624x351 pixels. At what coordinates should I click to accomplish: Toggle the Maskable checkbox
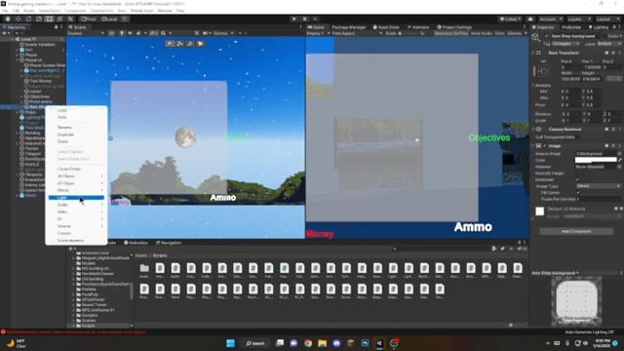(577, 179)
